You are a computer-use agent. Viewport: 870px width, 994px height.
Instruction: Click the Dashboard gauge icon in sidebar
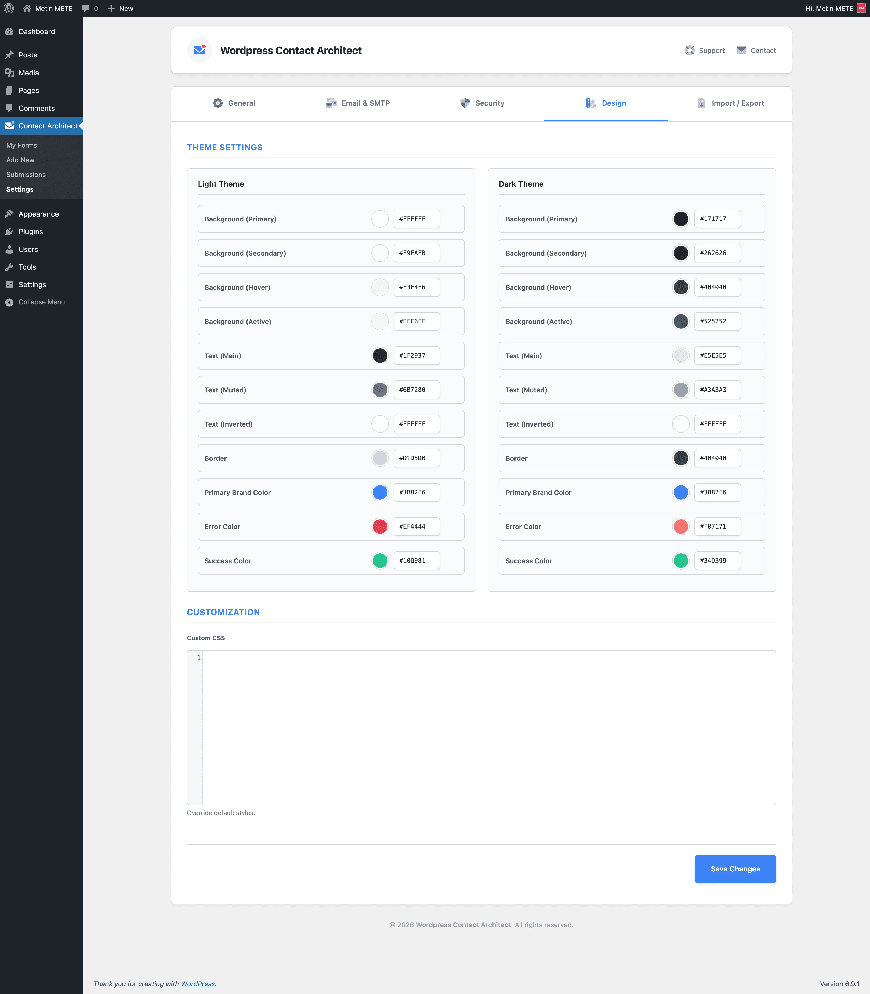pyautogui.click(x=9, y=32)
